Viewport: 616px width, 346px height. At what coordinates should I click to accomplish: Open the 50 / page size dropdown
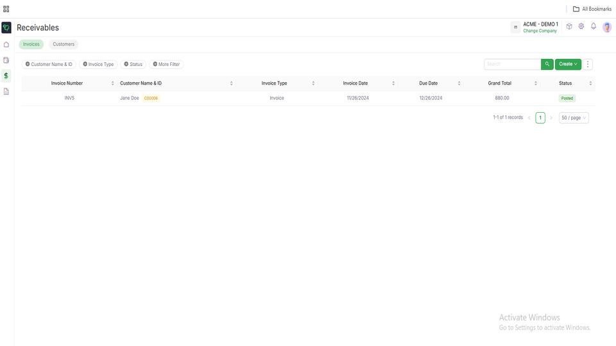click(574, 118)
